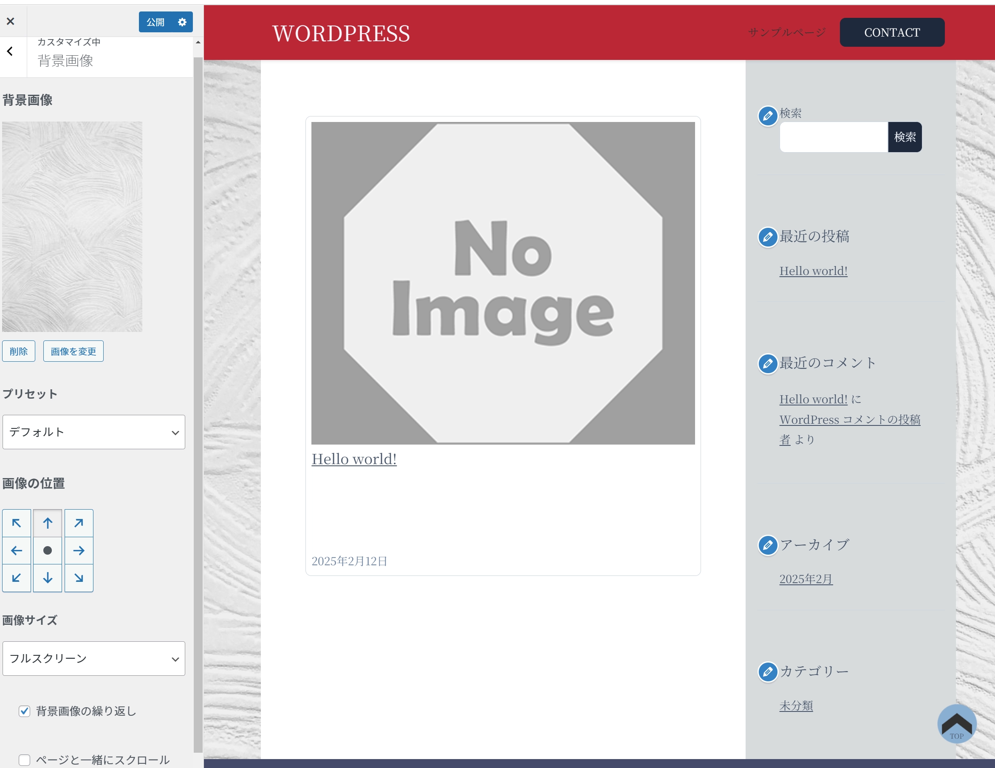Viewport: 995px width, 768px height.
Task: Set image position to bottom arrow
Action: [48, 578]
